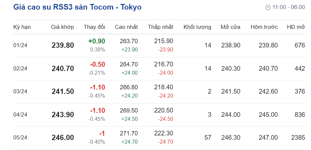Click the clock icon beside trading hours
The width and height of the screenshot is (311, 150).
tap(268, 7)
